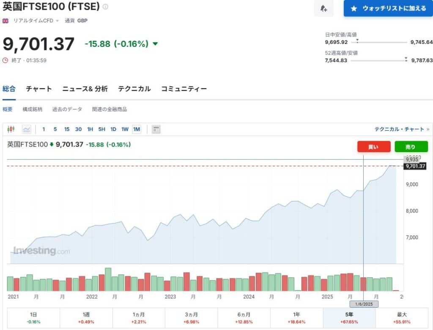Select the 5H chart interval
433x330 pixels.
pos(101,129)
